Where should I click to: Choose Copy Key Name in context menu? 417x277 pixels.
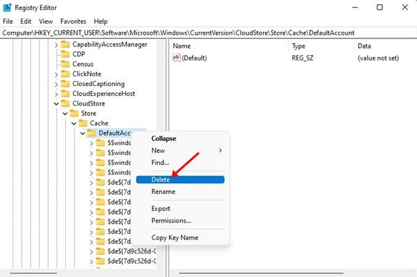click(x=180, y=237)
